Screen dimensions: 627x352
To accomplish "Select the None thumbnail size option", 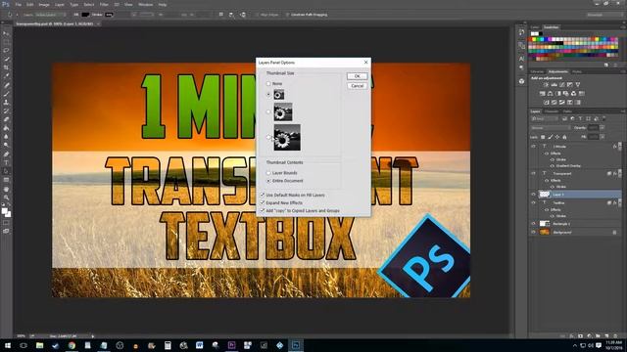I will [268, 84].
